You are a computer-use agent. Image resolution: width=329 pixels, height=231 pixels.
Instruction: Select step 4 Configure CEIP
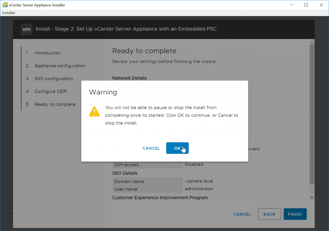pos(50,91)
